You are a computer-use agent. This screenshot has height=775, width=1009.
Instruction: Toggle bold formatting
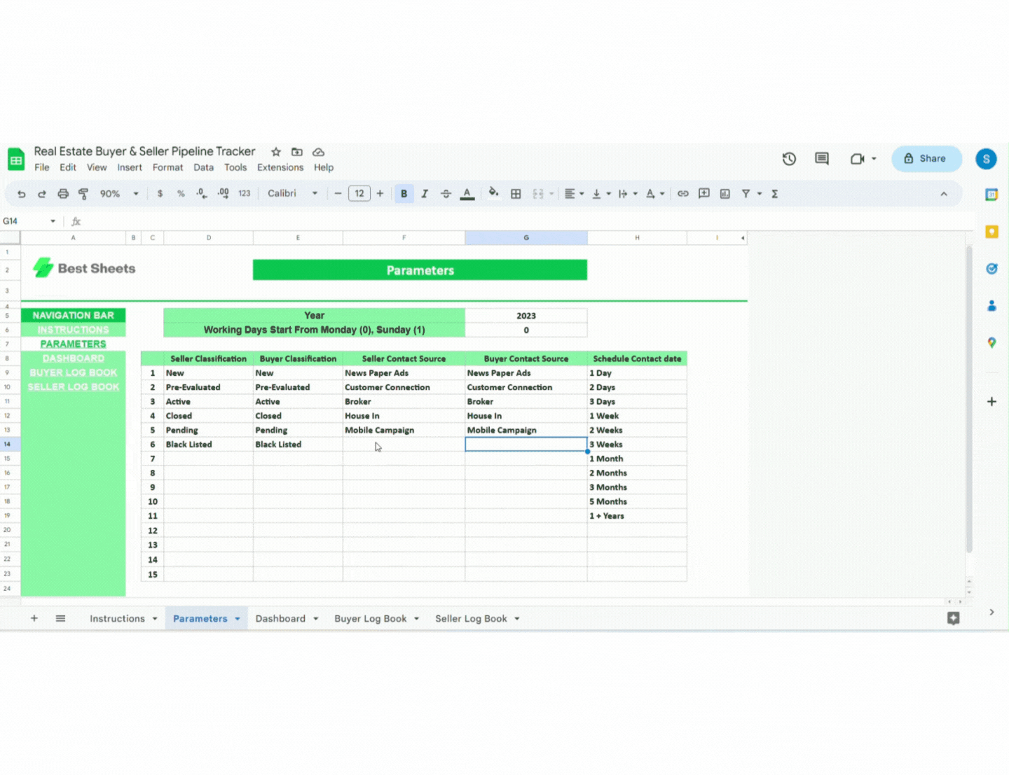[x=404, y=193]
